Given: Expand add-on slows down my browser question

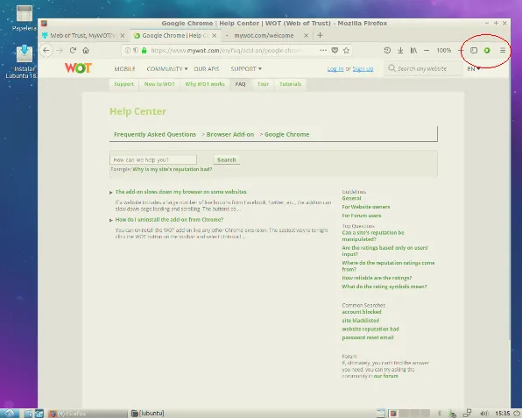Looking at the screenshot, I should (x=180, y=192).
